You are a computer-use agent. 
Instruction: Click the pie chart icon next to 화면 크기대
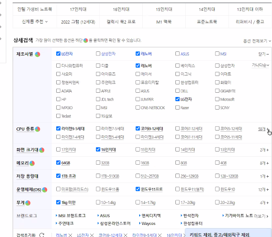(x=41, y=150)
